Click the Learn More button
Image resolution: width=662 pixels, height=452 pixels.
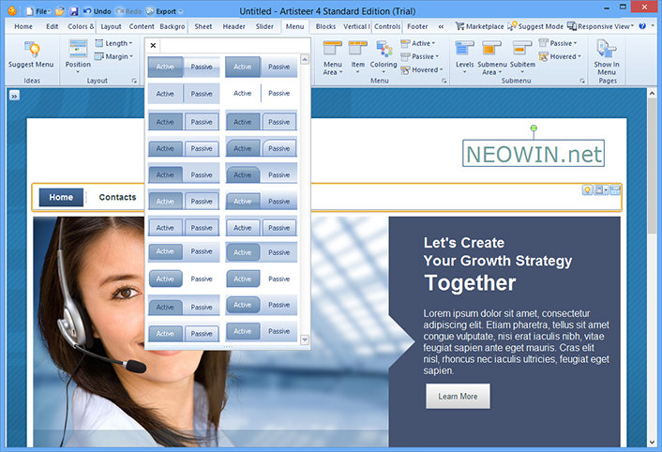click(x=458, y=396)
